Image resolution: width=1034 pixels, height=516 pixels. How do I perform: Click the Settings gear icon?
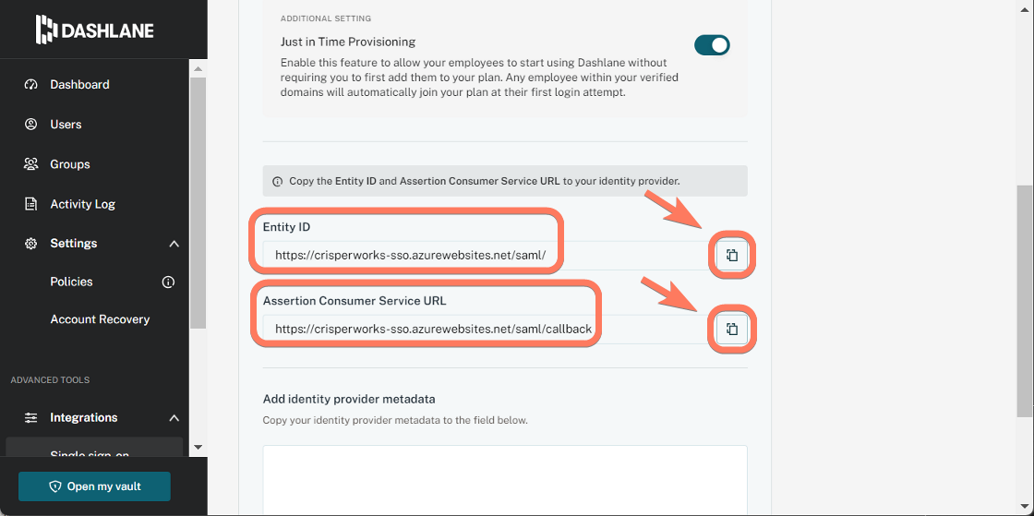click(30, 243)
